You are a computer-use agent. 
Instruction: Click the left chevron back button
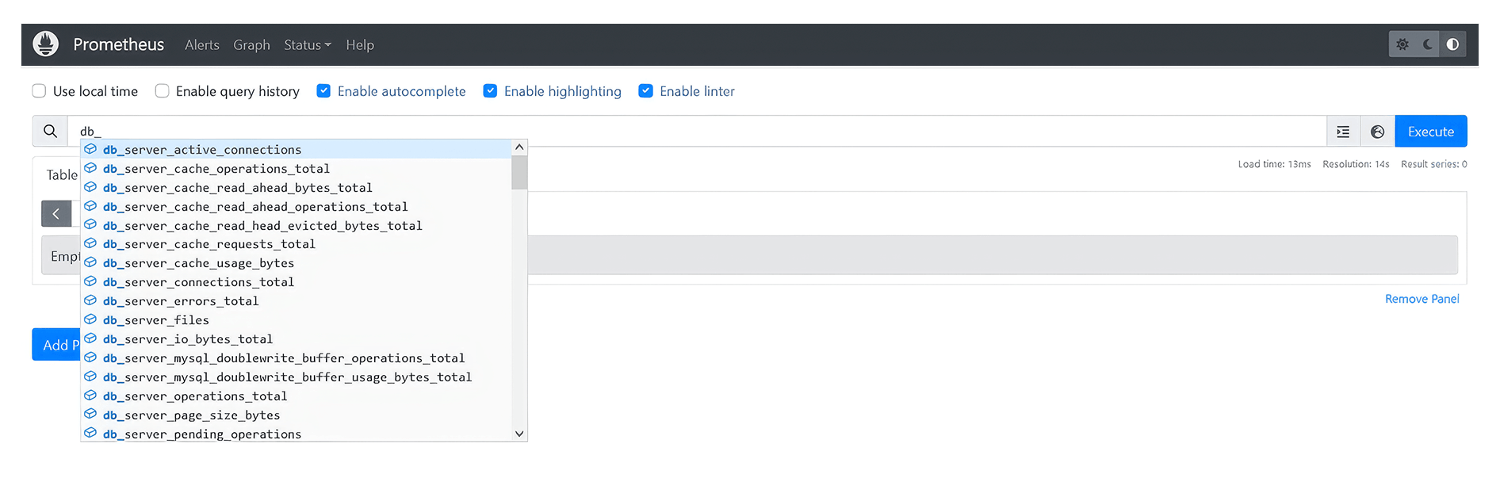(56, 214)
